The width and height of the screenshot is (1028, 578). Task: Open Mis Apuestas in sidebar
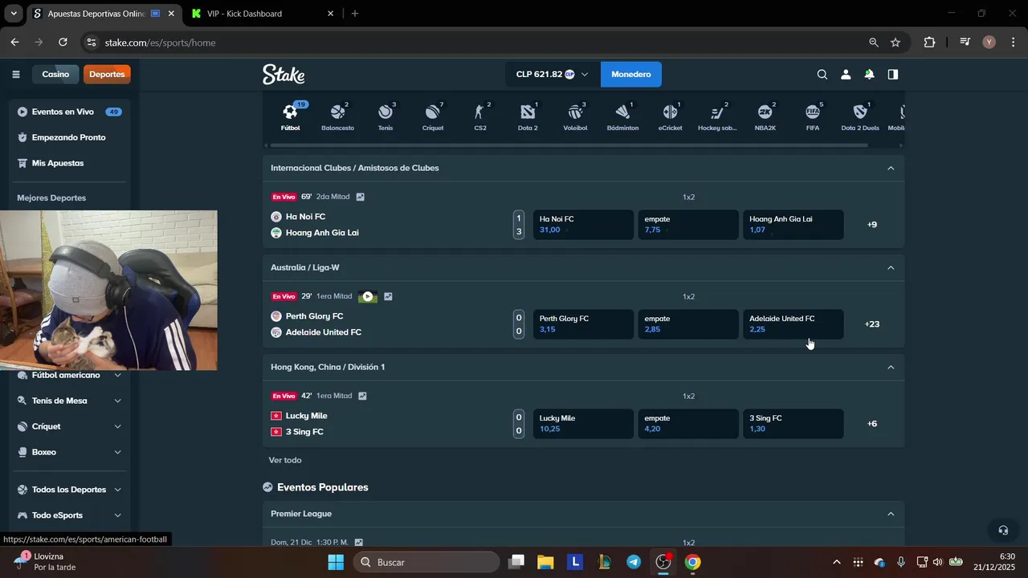pos(71,163)
